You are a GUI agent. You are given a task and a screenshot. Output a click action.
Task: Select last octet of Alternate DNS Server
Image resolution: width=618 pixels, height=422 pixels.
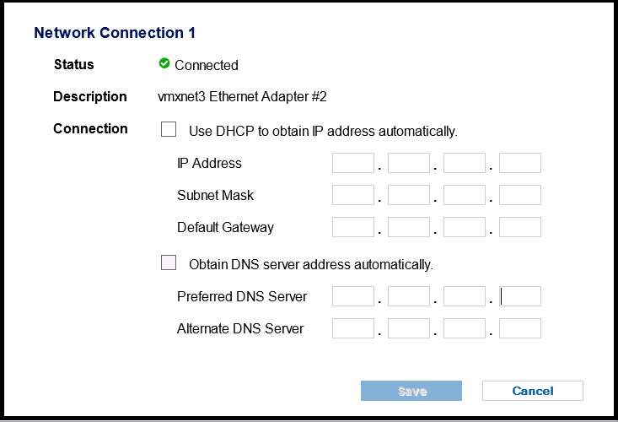click(520, 328)
